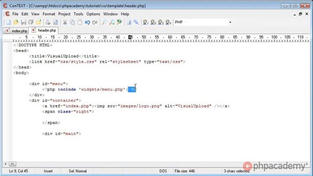The height and width of the screenshot is (176, 313).
Task: Click 'css/style.css' href value
Action: (77, 62)
